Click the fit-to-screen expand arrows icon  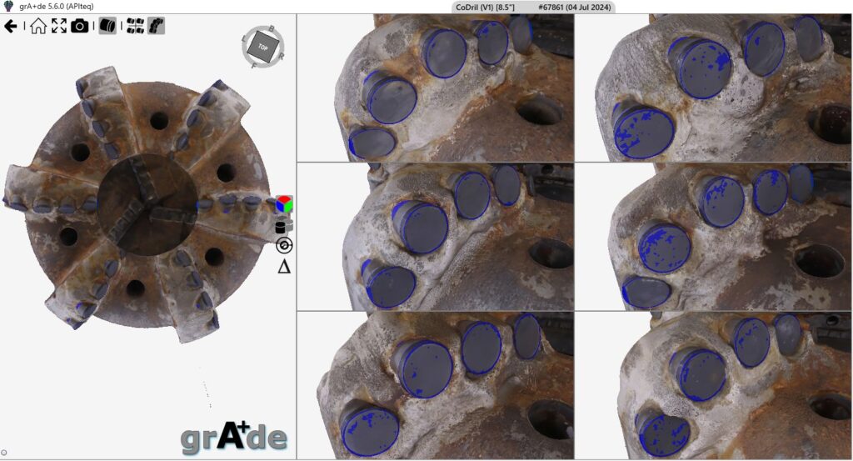tap(58, 26)
